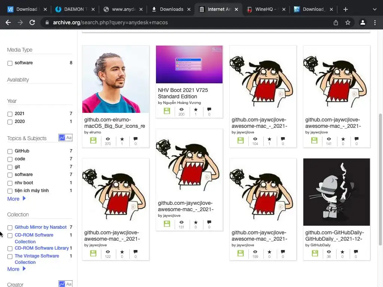Click the software floppy icon on NHV Boot card
Image resolution: width=383 pixels, height=287 pixels.
pyautogui.click(x=167, y=111)
